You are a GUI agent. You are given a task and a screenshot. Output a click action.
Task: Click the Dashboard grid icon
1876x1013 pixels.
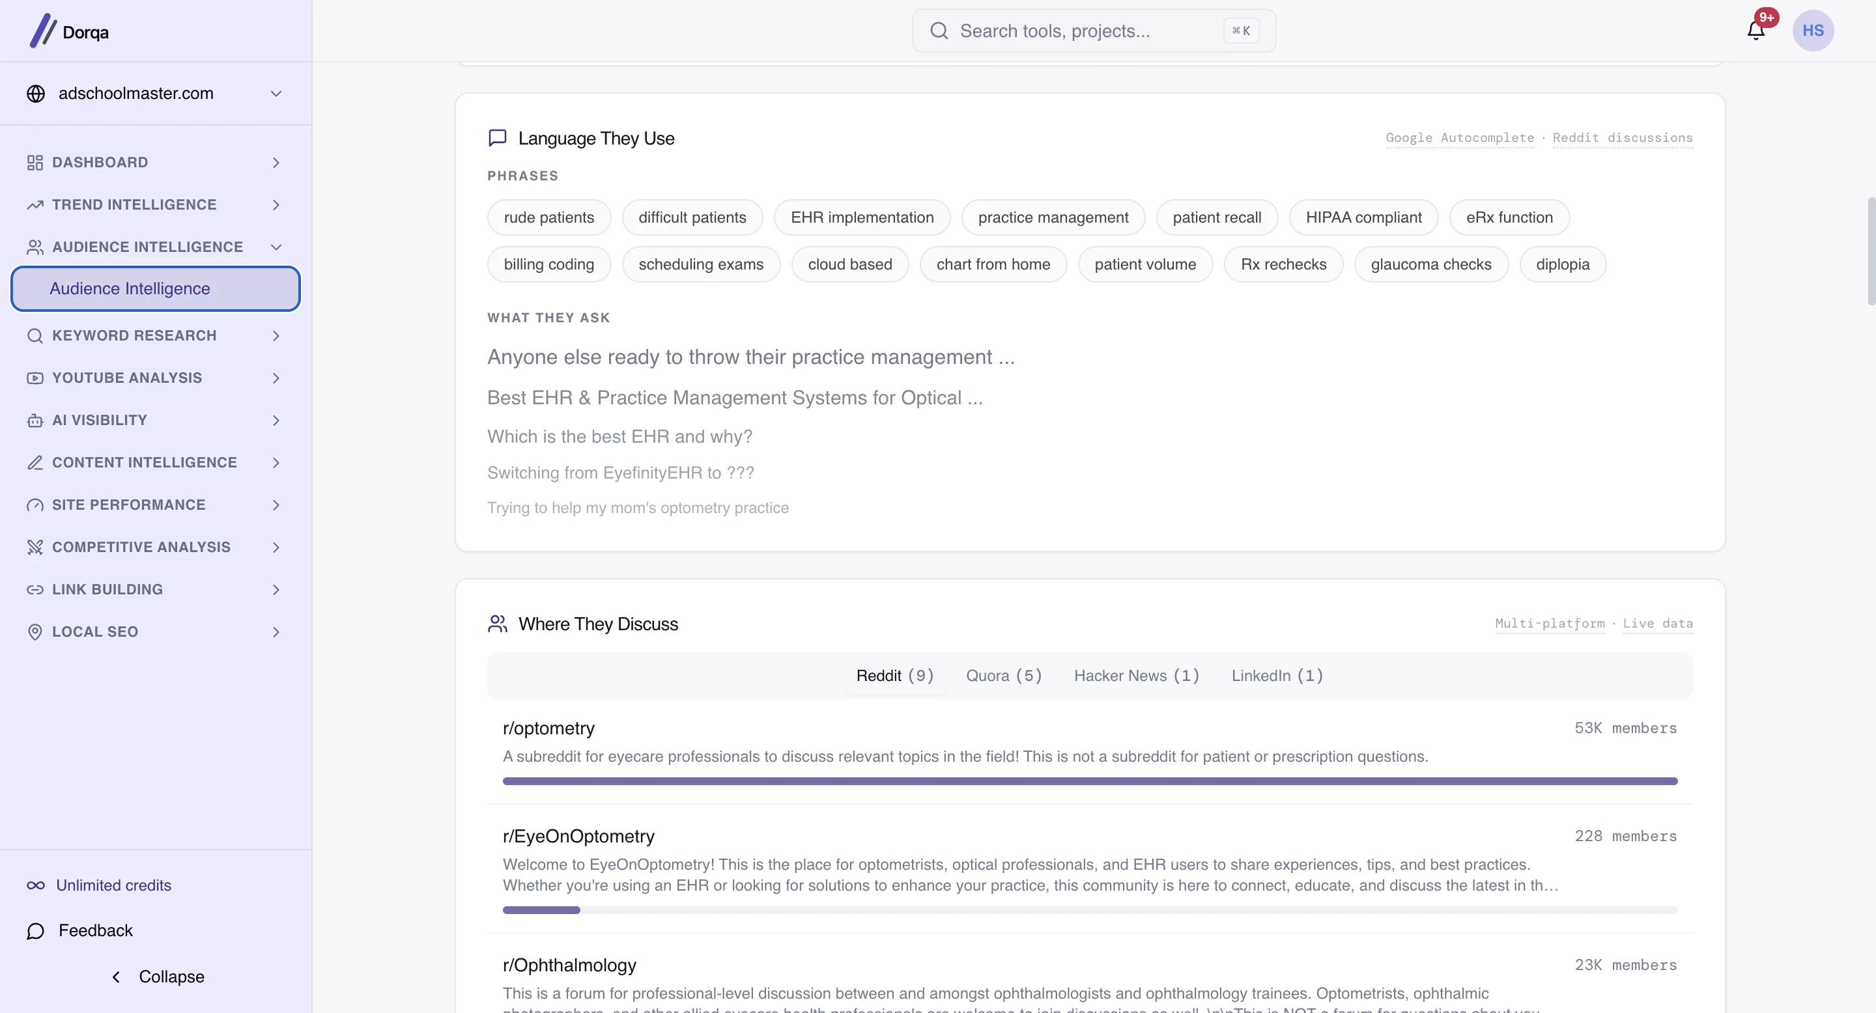(x=35, y=162)
